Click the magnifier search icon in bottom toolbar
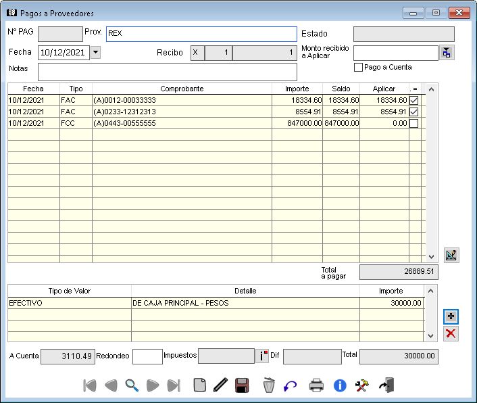The image size is (477, 403). point(132,385)
